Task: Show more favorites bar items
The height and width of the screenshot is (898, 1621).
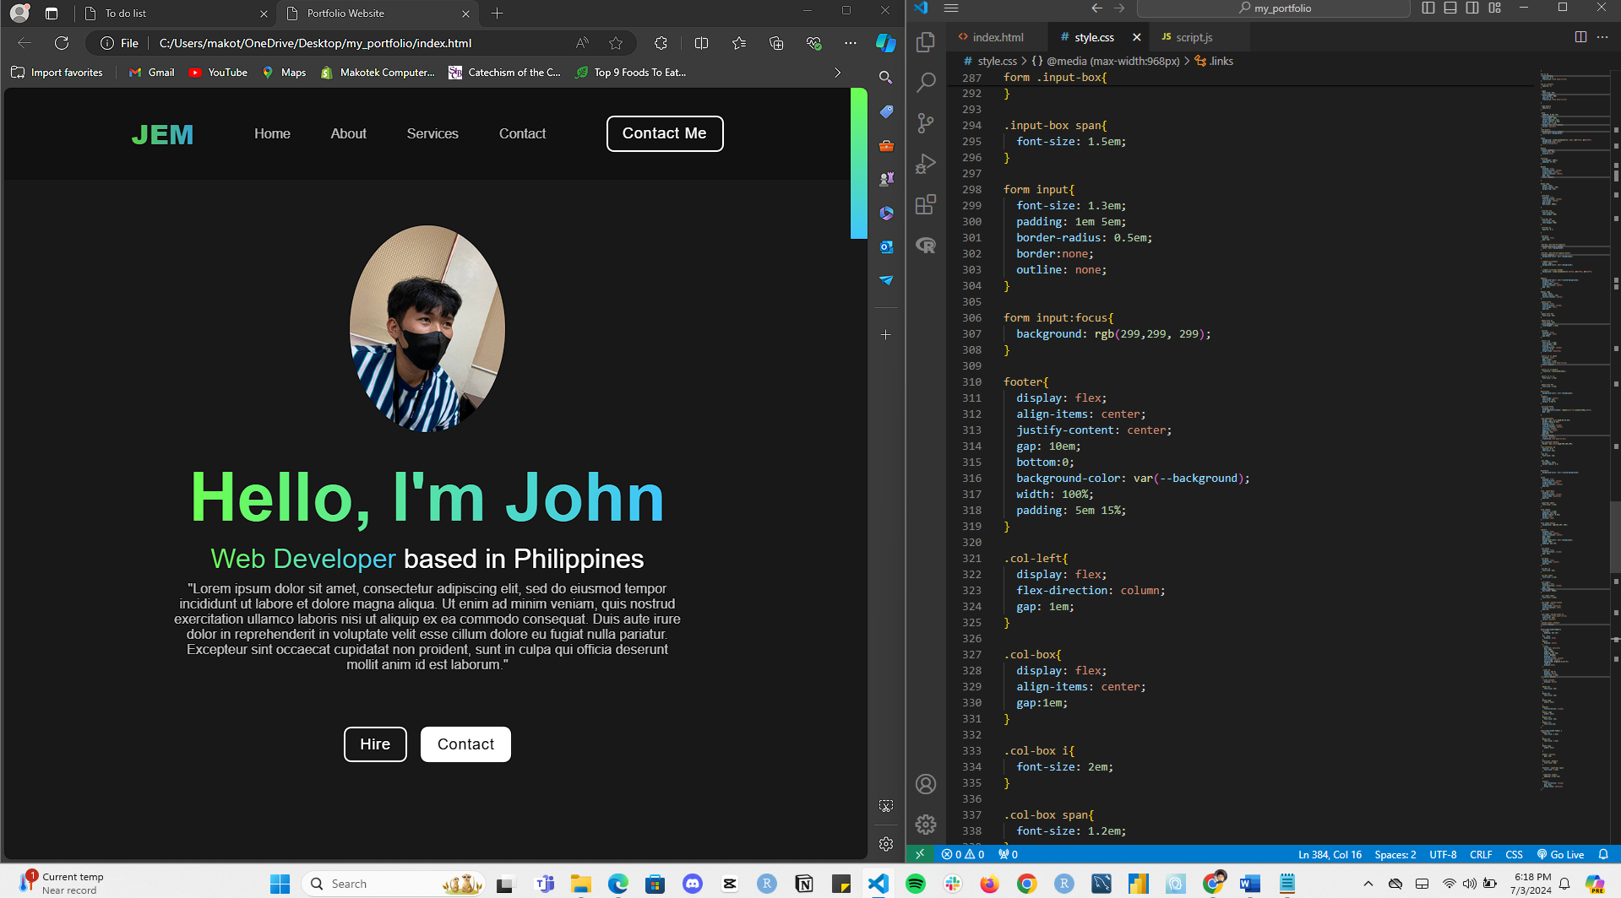Action: click(x=837, y=73)
